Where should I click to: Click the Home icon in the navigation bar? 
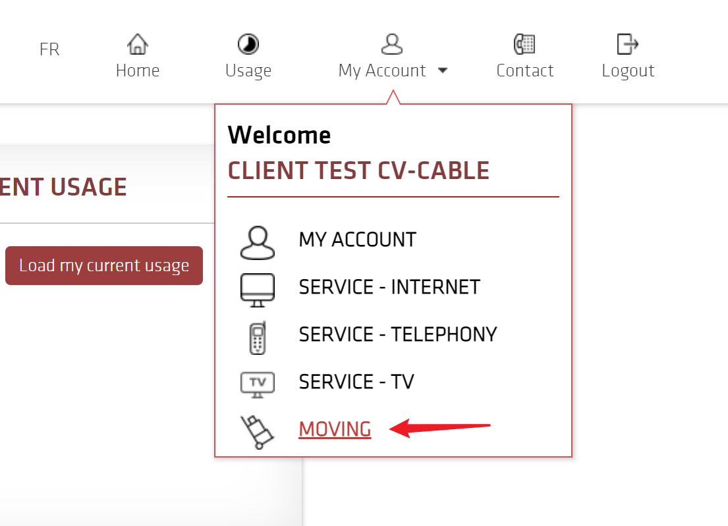(x=138, y=43)
